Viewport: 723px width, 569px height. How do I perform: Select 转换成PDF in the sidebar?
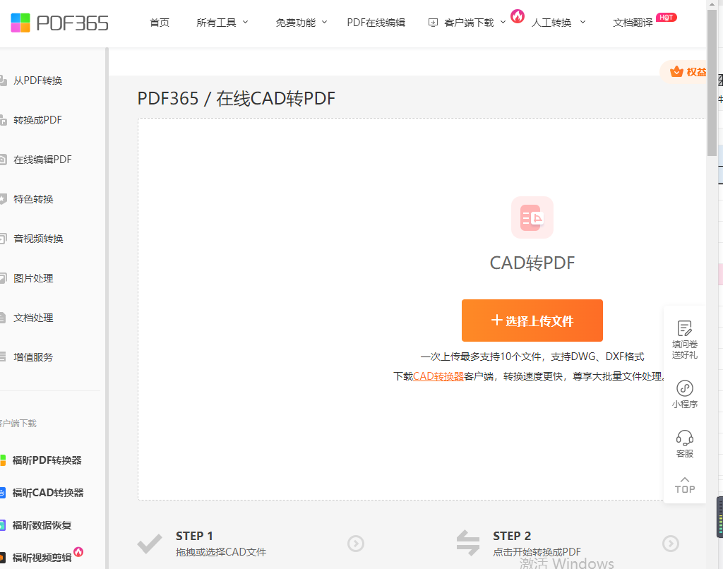tap(38, 120)
